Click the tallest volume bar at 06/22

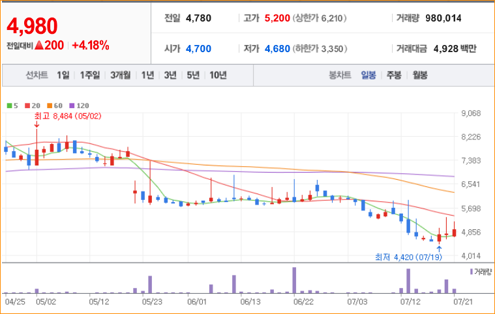294,280
